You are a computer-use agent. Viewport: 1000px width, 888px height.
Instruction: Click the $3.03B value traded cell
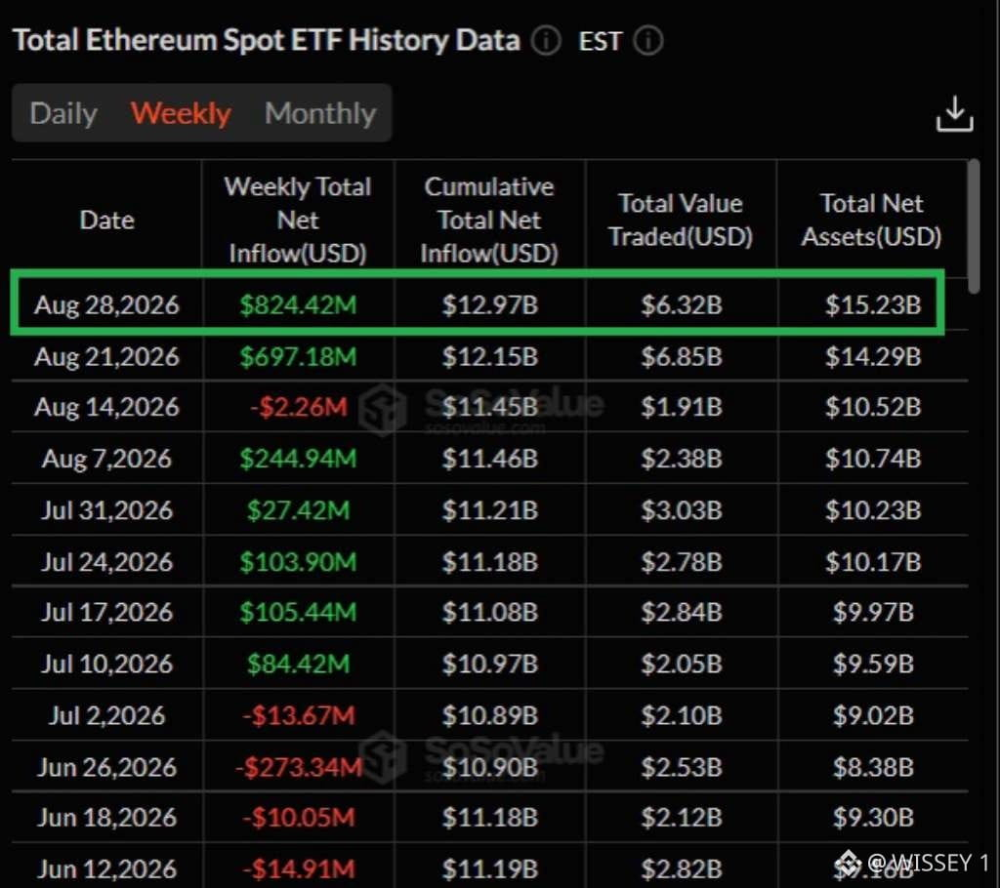pos(681,510)
